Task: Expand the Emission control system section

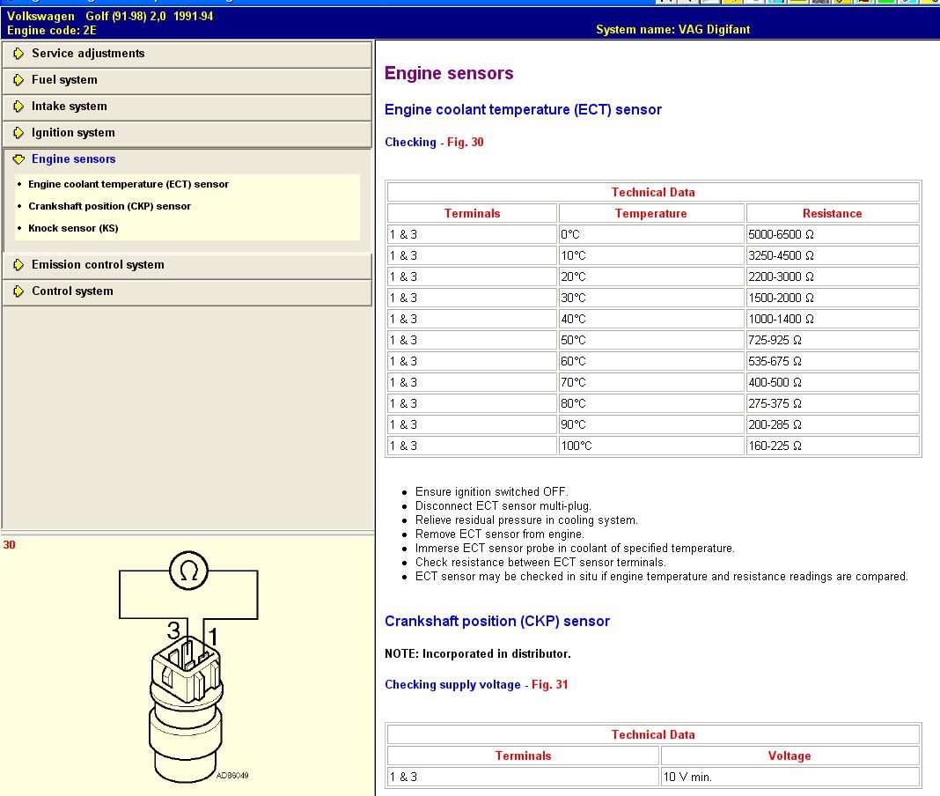Action: tap(187, 265)
